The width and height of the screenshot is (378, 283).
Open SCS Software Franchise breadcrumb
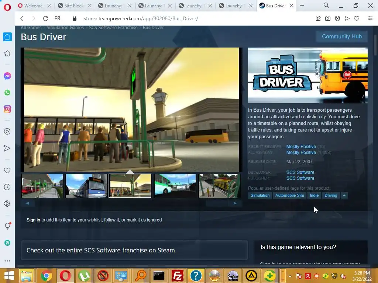pyautogui.click(x=113, y=27)
